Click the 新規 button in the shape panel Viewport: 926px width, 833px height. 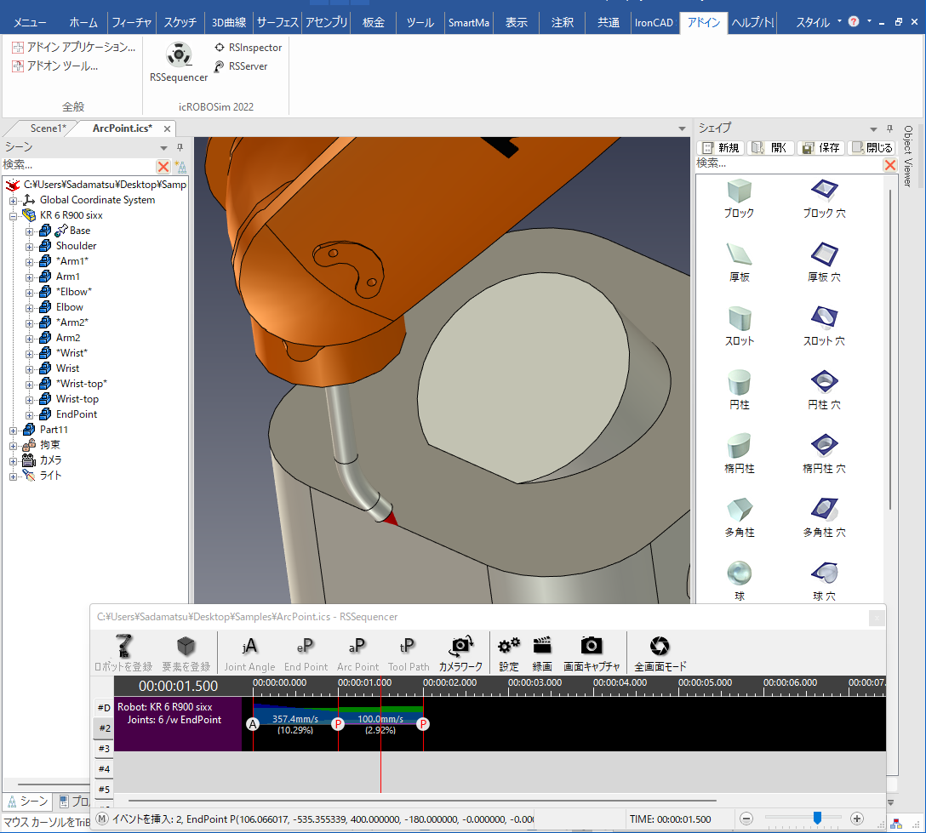click(x=720, y=148)
